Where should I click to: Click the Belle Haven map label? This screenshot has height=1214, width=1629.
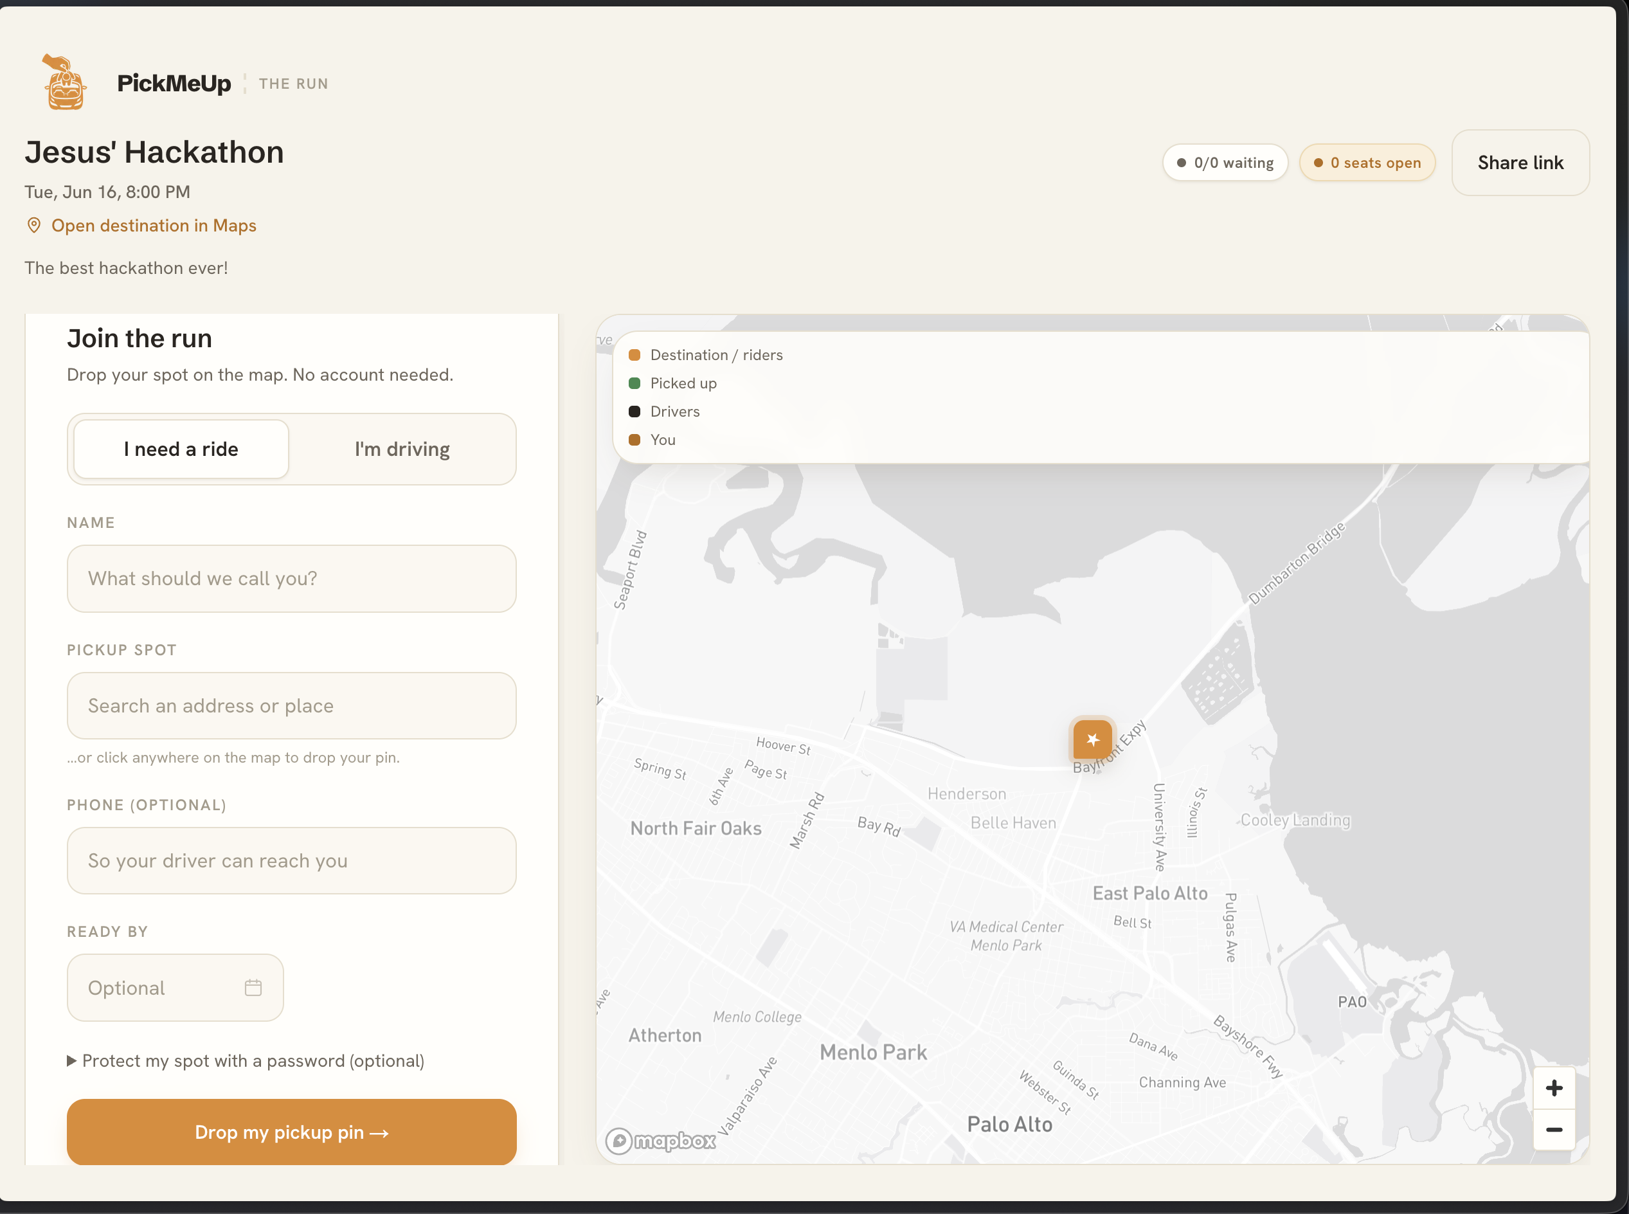point(1013,823)
